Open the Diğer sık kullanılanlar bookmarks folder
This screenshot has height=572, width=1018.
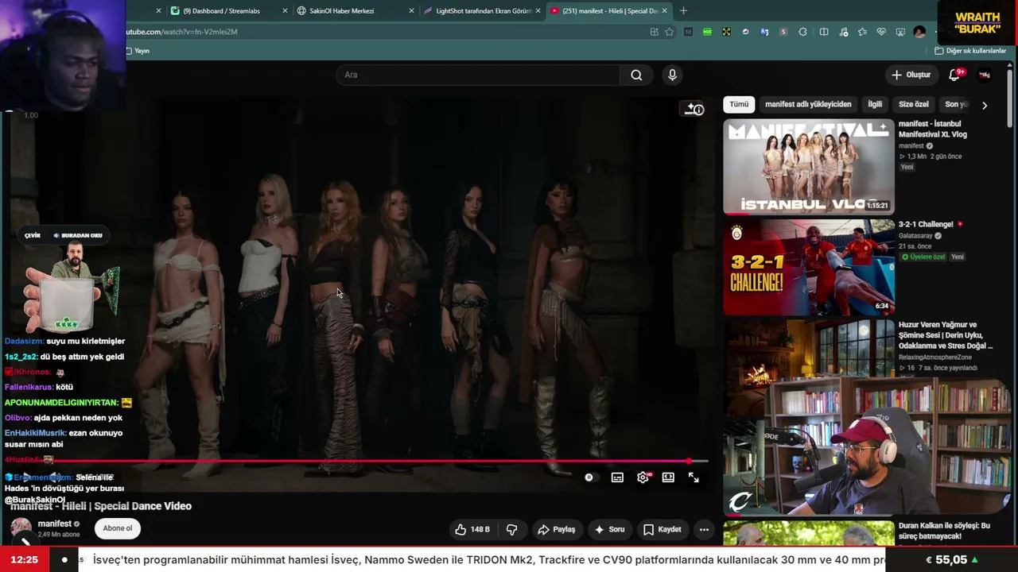coord(970,51)
